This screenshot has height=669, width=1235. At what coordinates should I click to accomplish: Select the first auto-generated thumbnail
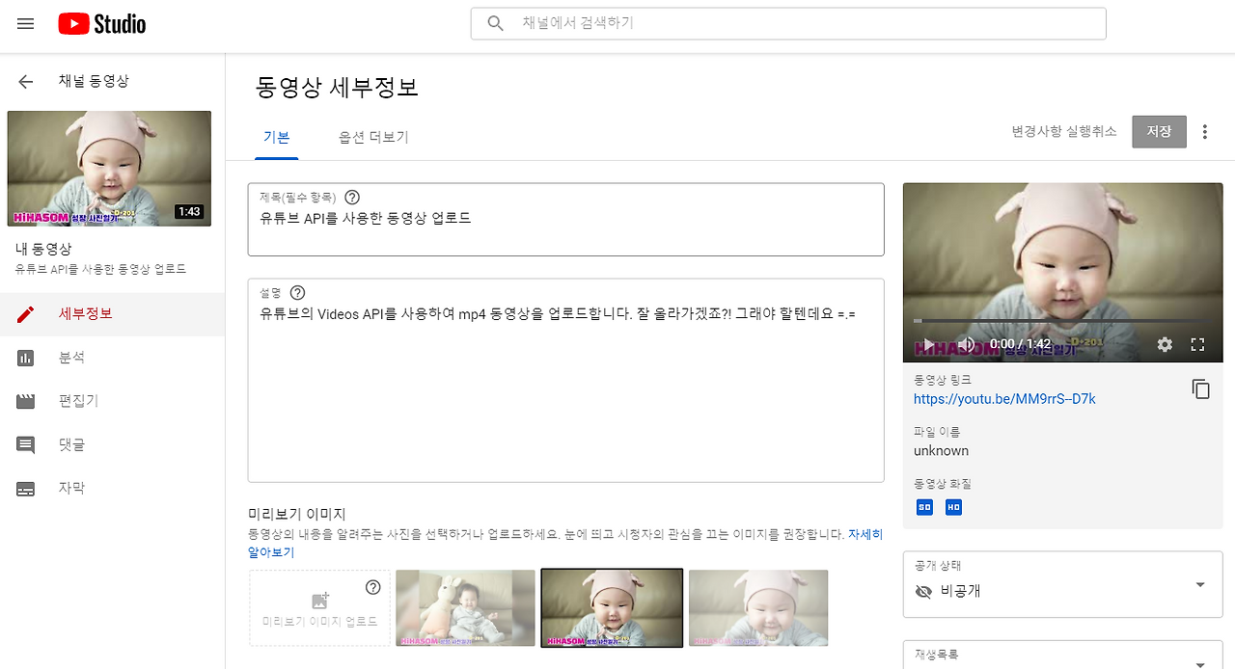pyautogui.click(x=465, y=608)
